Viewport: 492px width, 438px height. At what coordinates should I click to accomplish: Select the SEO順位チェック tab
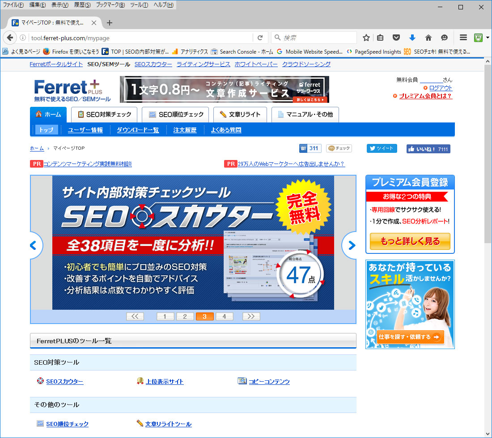coord(175,114)
